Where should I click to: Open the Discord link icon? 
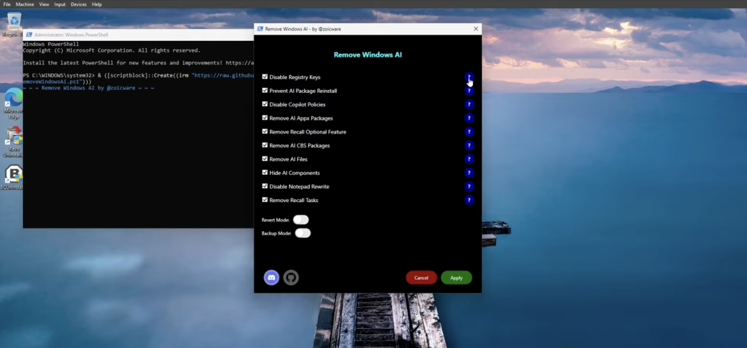(x=272, y=277)
